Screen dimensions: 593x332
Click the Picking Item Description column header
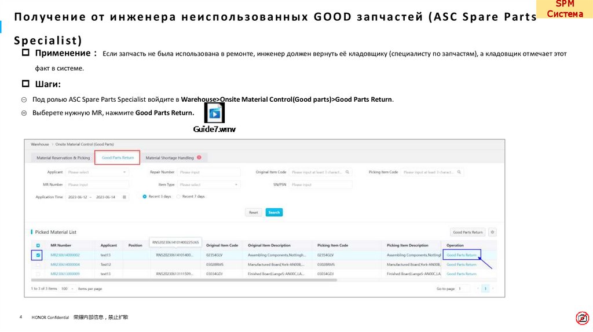click(x=407, y=245)
